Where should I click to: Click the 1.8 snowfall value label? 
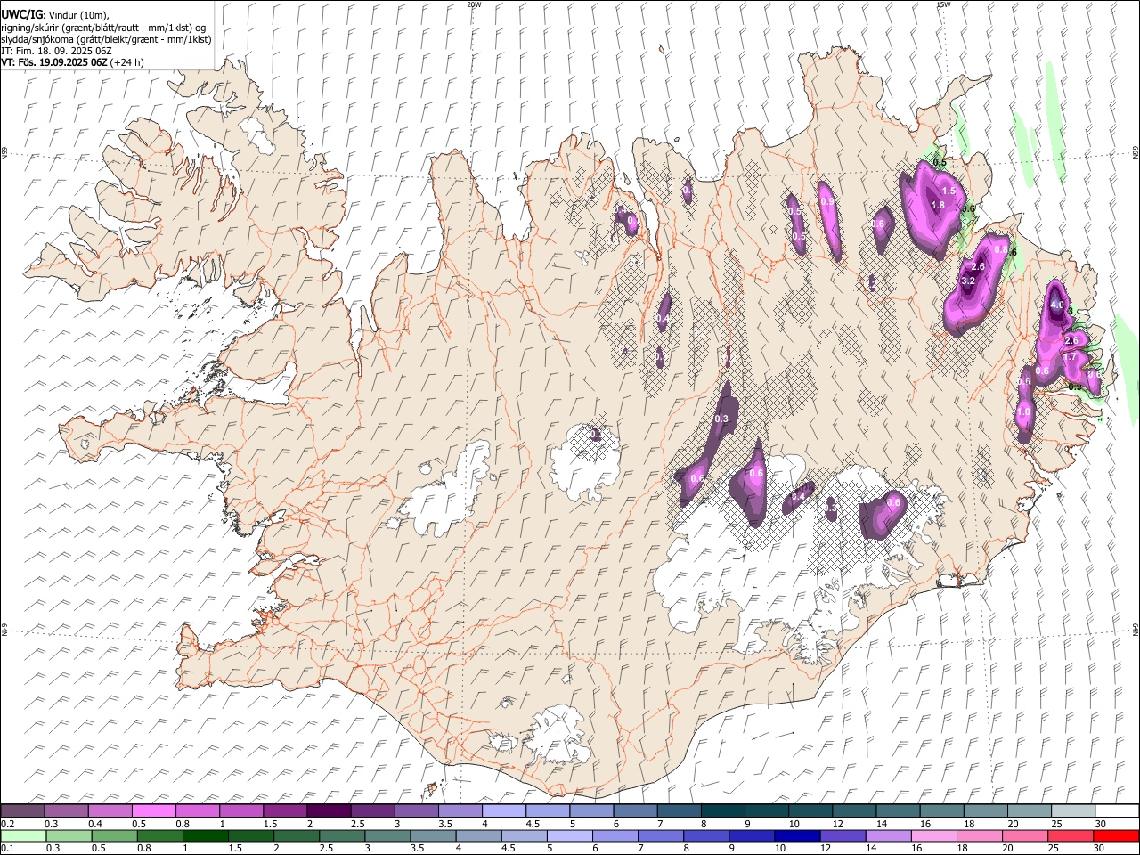coord(937,205)
